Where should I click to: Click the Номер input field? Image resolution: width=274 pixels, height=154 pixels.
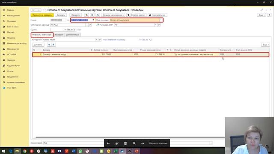(x=58, y=20)
